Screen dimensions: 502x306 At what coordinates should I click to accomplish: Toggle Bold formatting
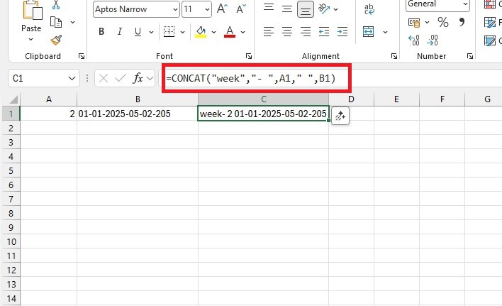click(101, 31)
